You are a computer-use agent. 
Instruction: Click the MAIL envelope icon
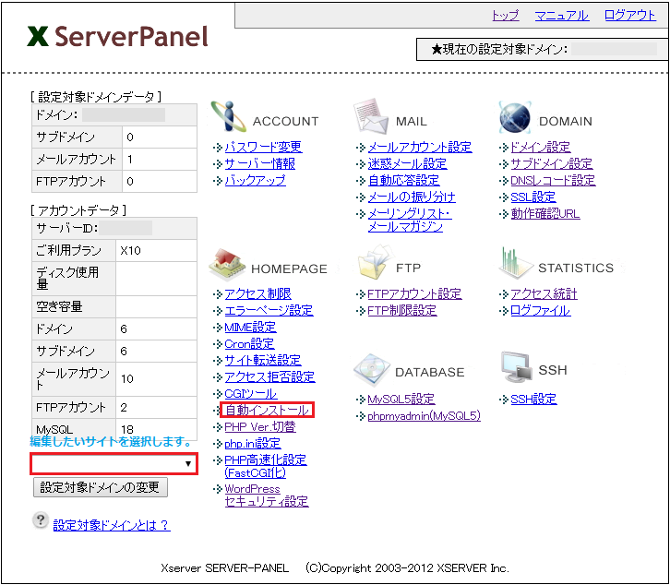coord(371,116)
